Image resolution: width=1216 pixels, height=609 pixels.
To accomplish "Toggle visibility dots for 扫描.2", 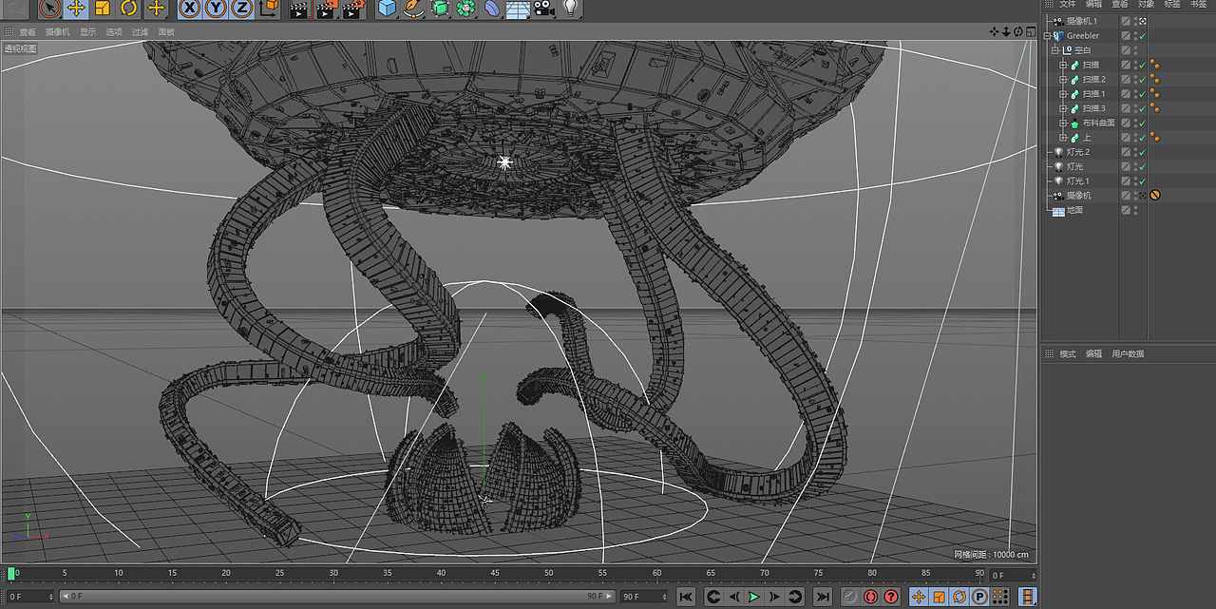I will (x=1135, y=80).
